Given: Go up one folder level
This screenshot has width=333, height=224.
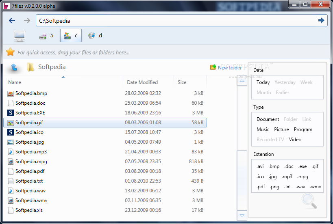Looking at the screenshot, I should tap(14, 67).
